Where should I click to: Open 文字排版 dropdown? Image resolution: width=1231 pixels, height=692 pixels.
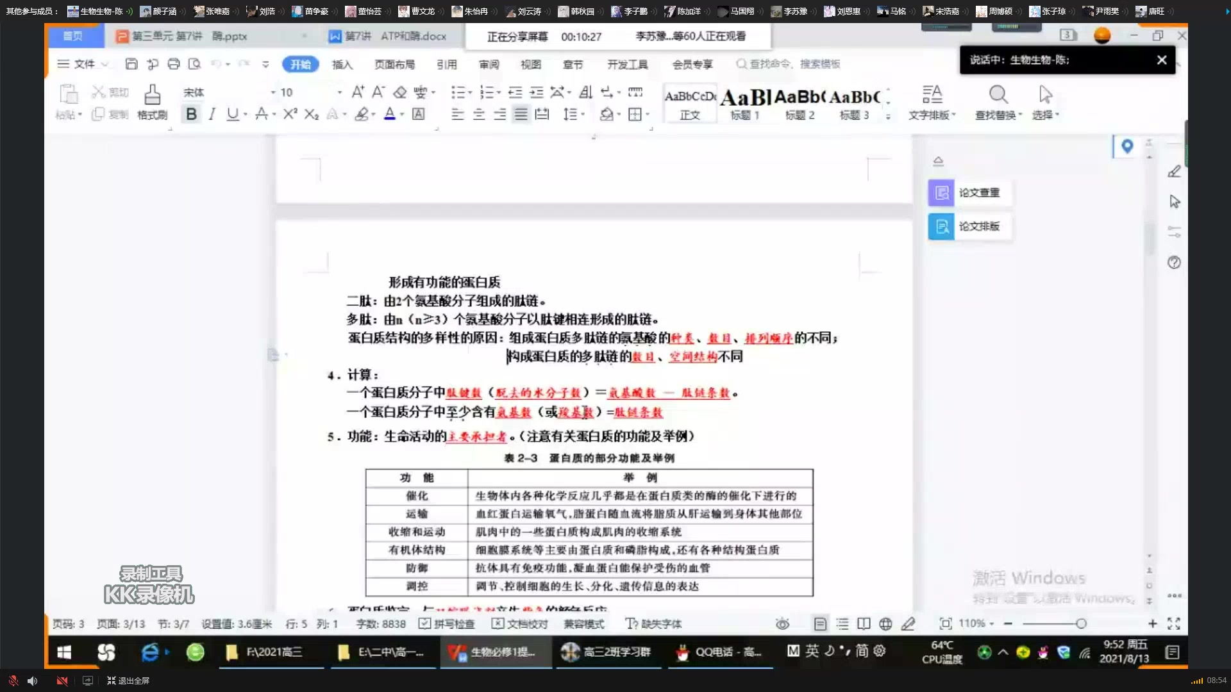(932, 103)
